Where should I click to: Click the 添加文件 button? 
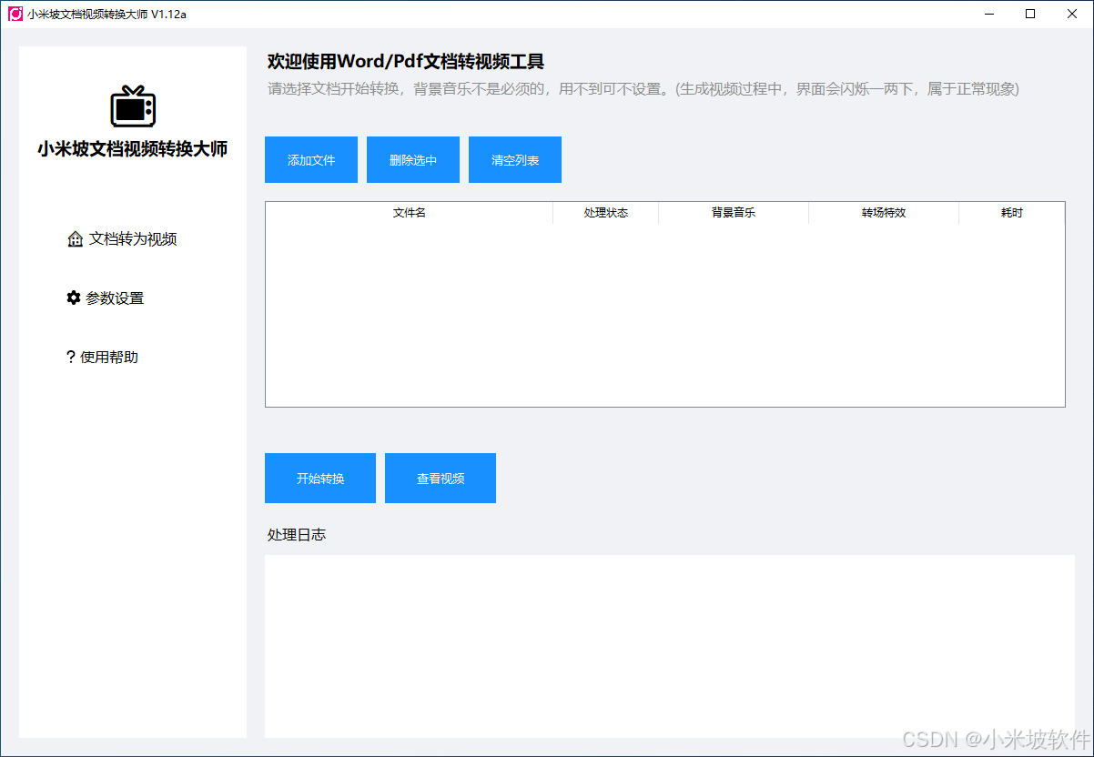311,160
